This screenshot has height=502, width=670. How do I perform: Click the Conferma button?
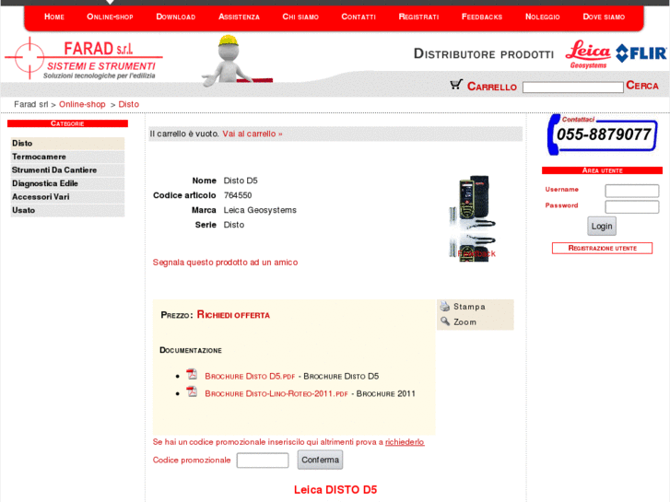tap(320, 460)
